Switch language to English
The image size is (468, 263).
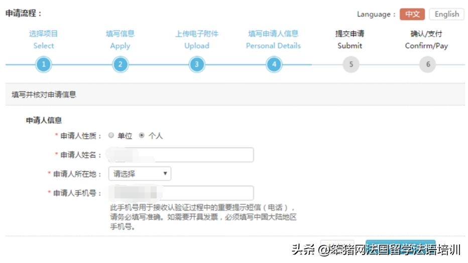click(446, 14)
